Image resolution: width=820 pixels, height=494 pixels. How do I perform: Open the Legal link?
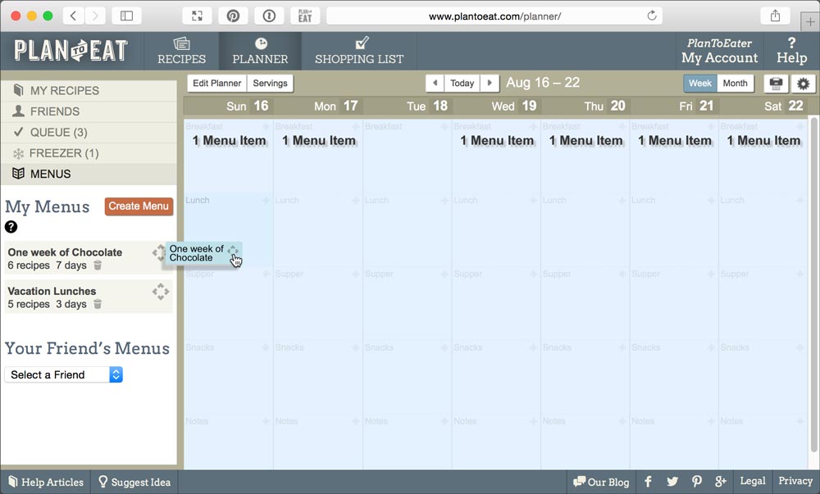[753, 481]
